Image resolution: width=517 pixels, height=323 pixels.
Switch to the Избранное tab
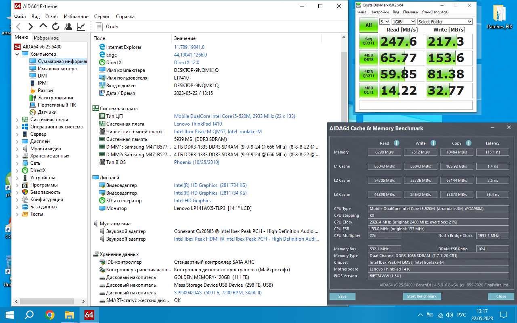tap(46, 38)
